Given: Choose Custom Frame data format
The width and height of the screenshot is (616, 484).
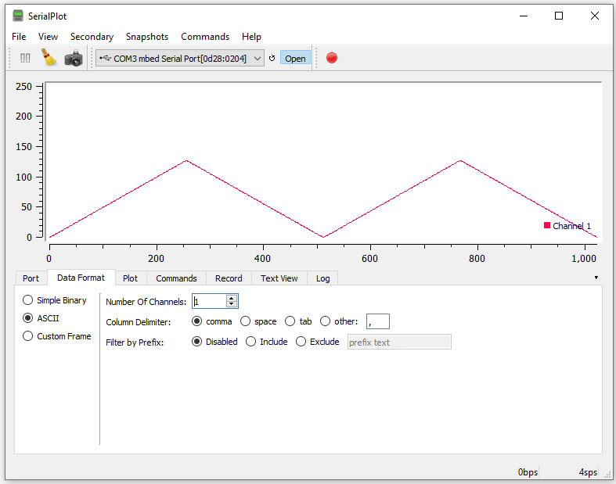Looking at the screenshot, I should tap(28, 336).
